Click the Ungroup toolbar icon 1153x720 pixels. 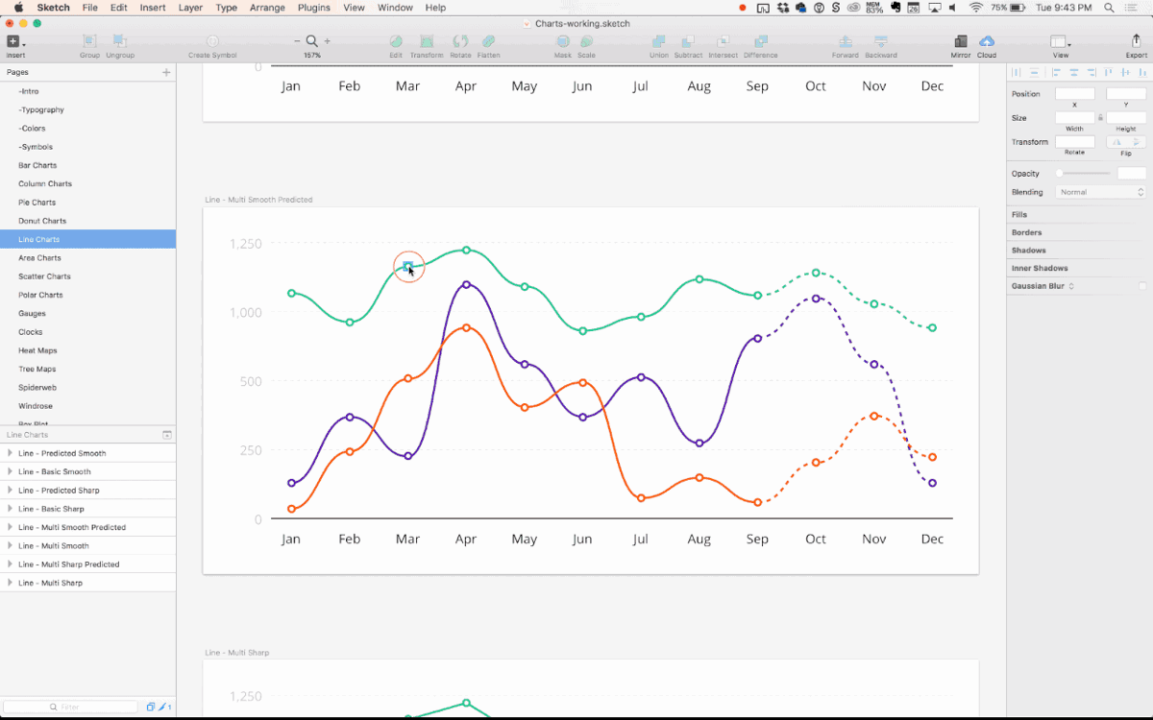(x=119, y=41)
